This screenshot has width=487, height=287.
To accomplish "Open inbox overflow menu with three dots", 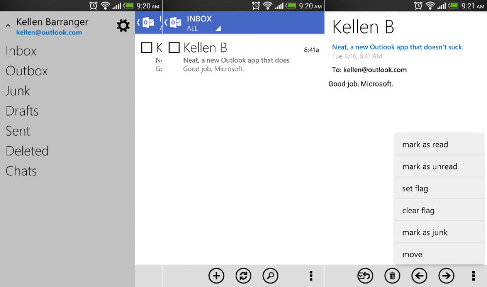I will [x=311, y=276].
